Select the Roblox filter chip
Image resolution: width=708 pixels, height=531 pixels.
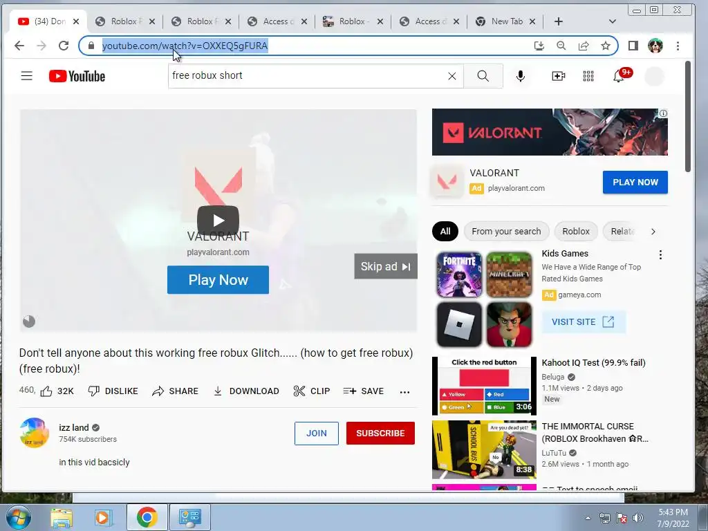pyautogui.click(x=576, y=231)
